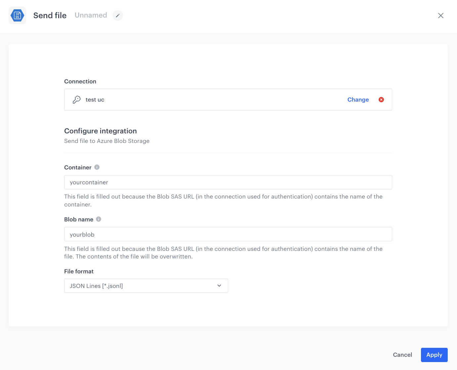The image size is (457, 370).
Task: Click the key icon beside test uc connection
Action: click(x=77, y=100)
